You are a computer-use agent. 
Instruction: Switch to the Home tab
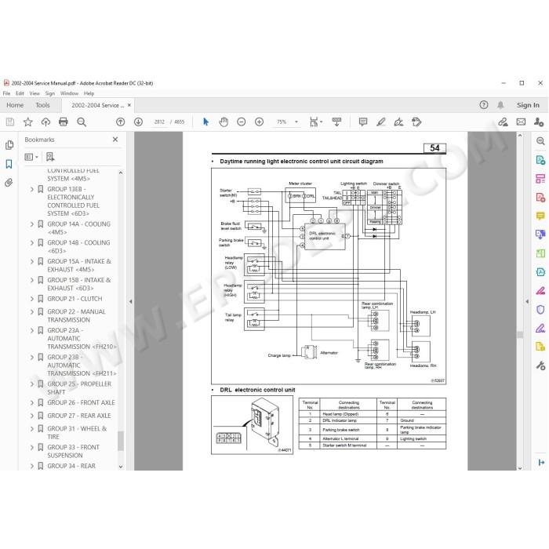(15, 105)
